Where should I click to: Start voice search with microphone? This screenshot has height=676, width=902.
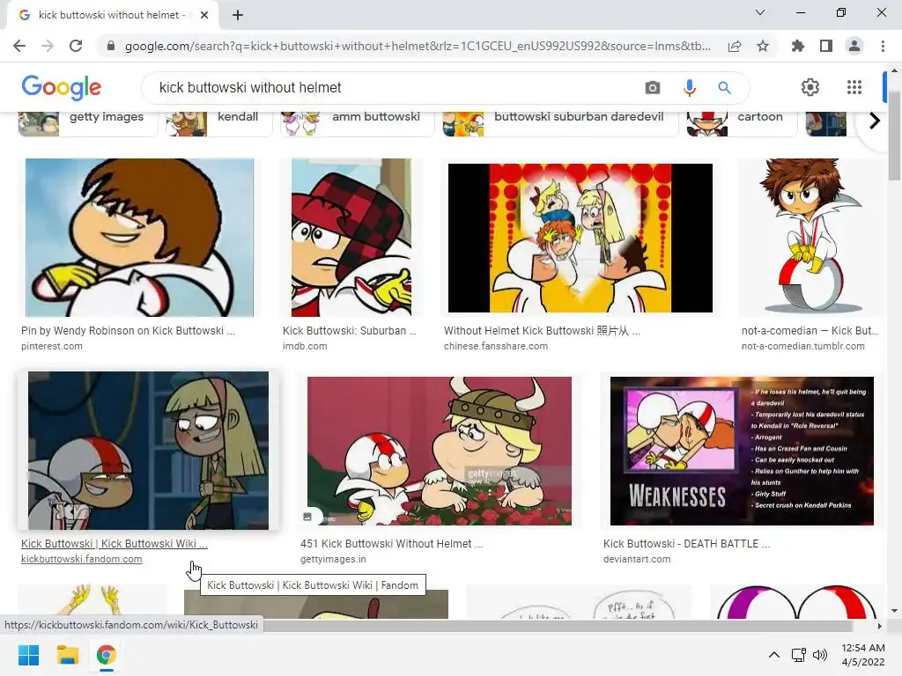tap(689, 87)
